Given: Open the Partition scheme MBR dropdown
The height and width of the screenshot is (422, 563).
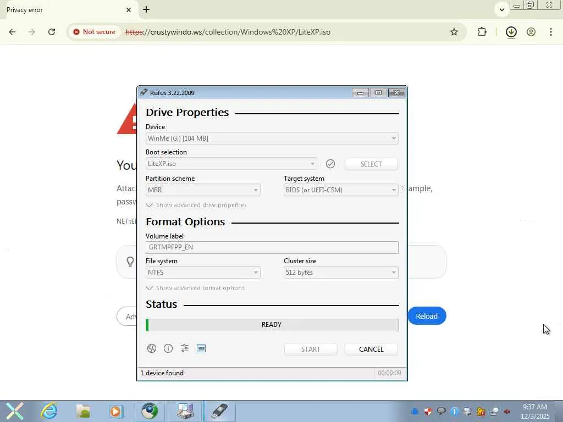Looking at the screenshot, I should [203, 190].
